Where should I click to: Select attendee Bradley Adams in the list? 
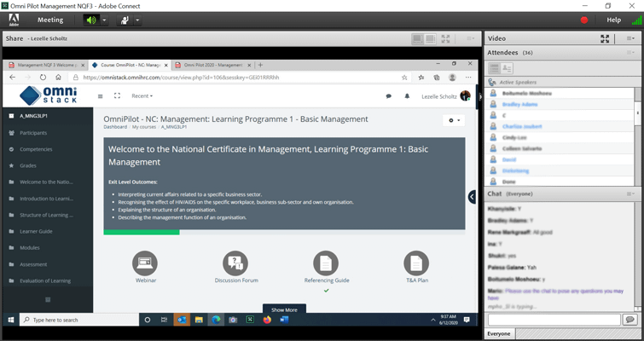click(x=560, y=104)
